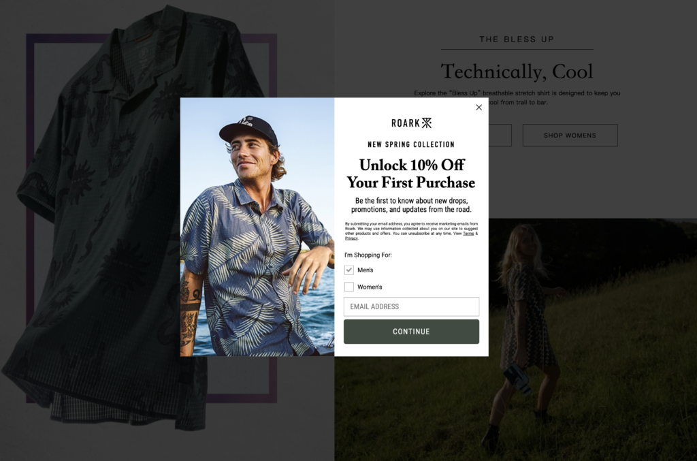The width and height of the screenshot is (697, 461).
Task: Open the Privacy link in the disclaimer
Action: point(351,238)
